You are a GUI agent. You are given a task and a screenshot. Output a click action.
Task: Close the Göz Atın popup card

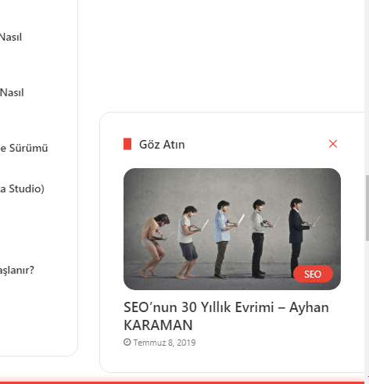point(333,144)
